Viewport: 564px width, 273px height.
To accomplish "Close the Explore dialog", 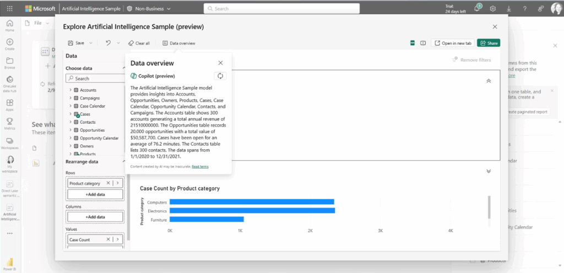I will pos(495,26).
